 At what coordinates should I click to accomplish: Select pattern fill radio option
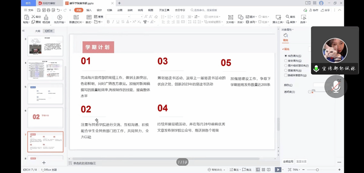pos(286,71)
